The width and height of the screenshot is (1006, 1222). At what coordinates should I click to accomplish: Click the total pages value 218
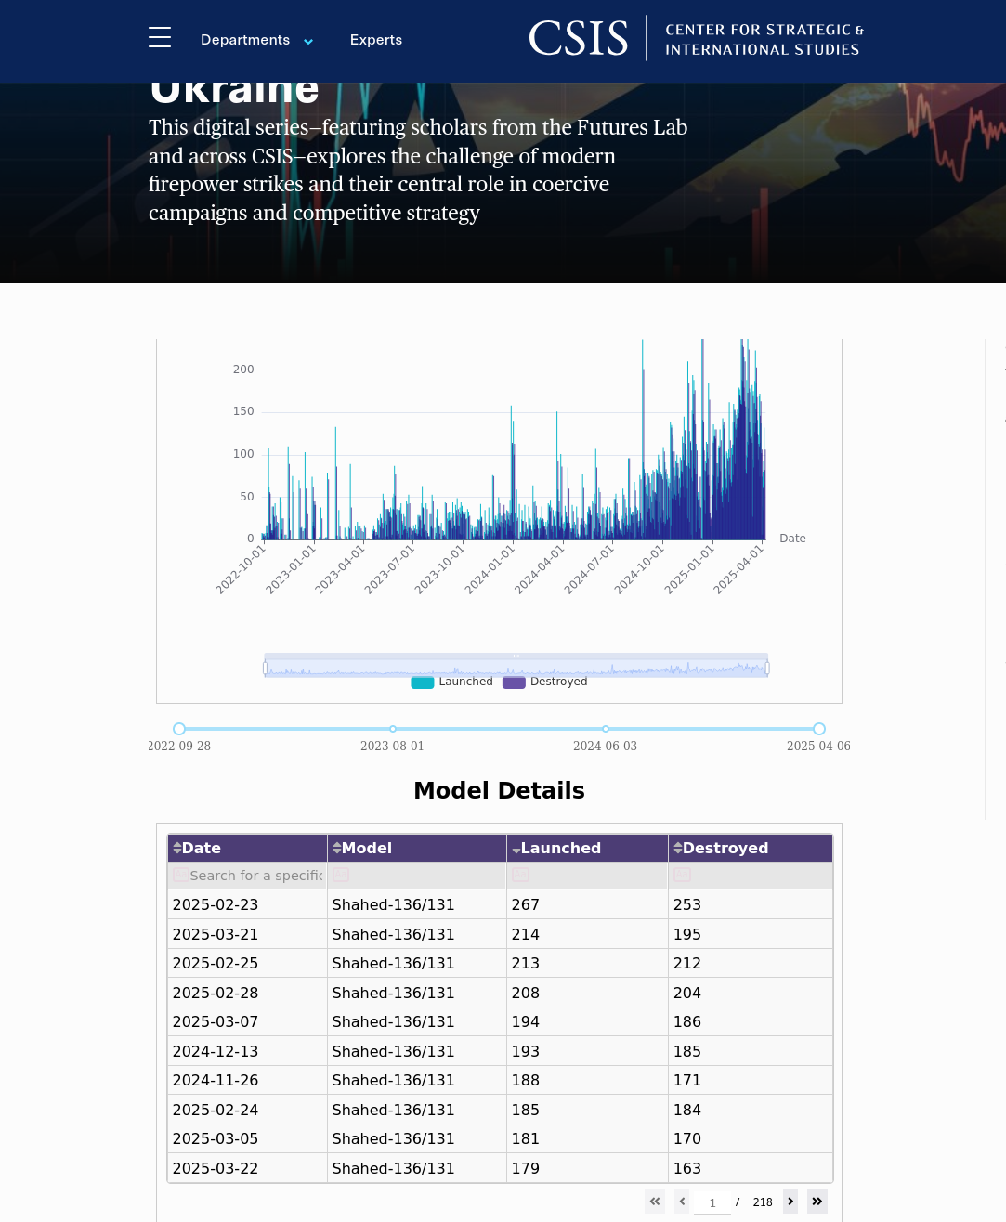click(x=763, y=1202)
